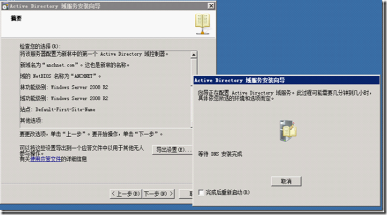
Task: Select the 其他选项 line
Action: click(31, 121)
